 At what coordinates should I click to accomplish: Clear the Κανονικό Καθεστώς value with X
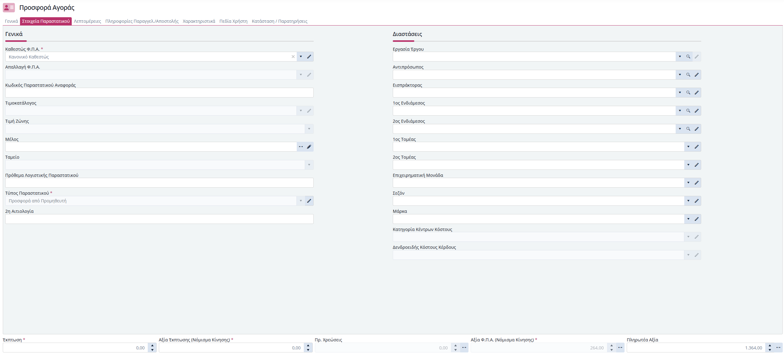[x=293, y=57]
